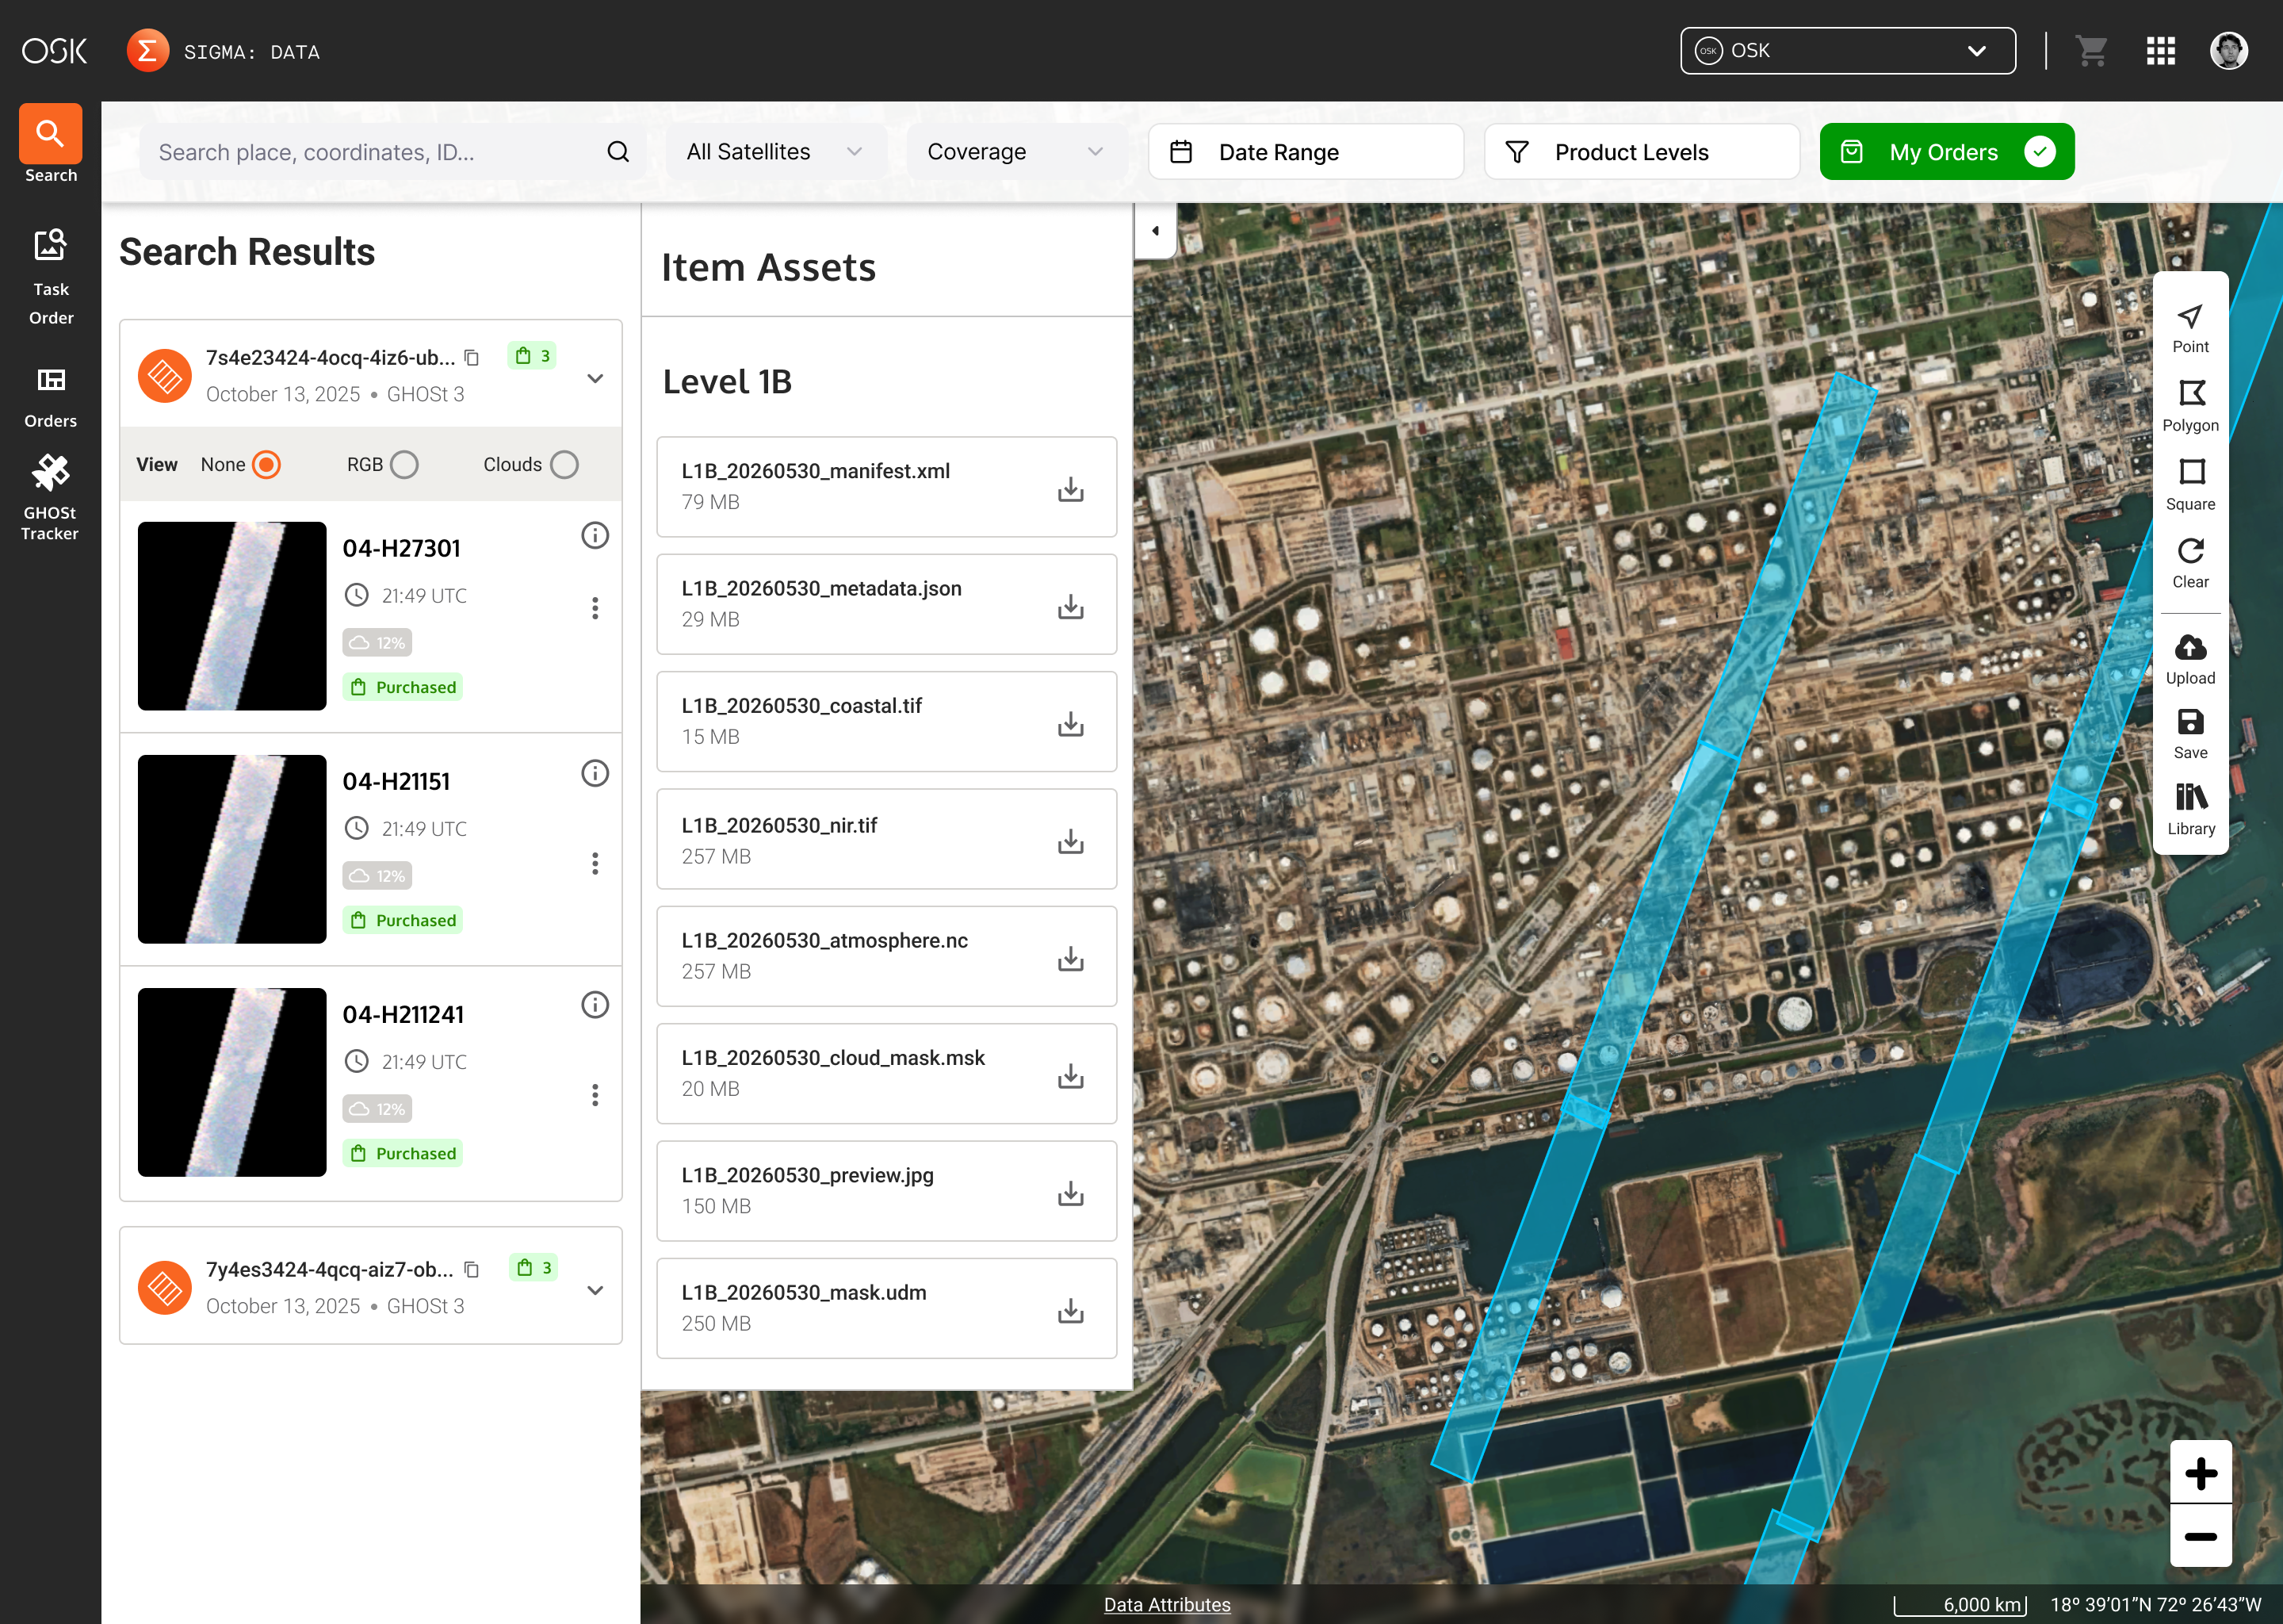
Task: Select the Square drawing tool
Action: coord(2190,484)
